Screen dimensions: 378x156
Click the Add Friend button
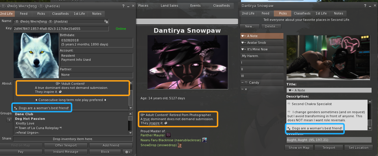pos(111,145)
